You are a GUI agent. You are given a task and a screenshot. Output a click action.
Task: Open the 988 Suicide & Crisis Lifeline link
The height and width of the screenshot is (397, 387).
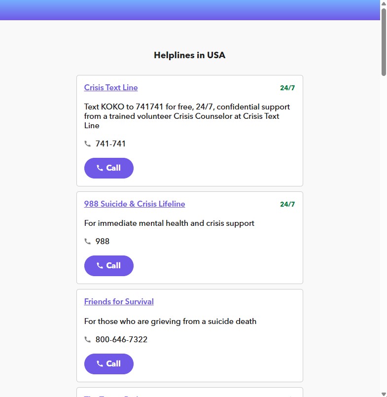[x=135, y=204]
